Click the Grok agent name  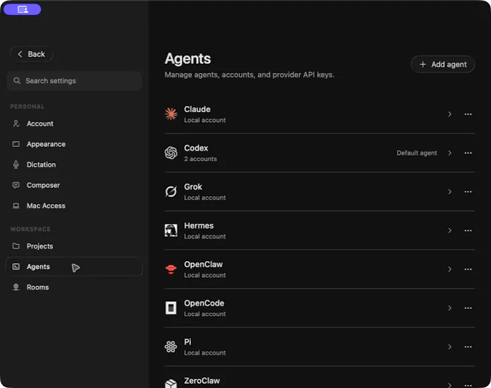point(193,187)
